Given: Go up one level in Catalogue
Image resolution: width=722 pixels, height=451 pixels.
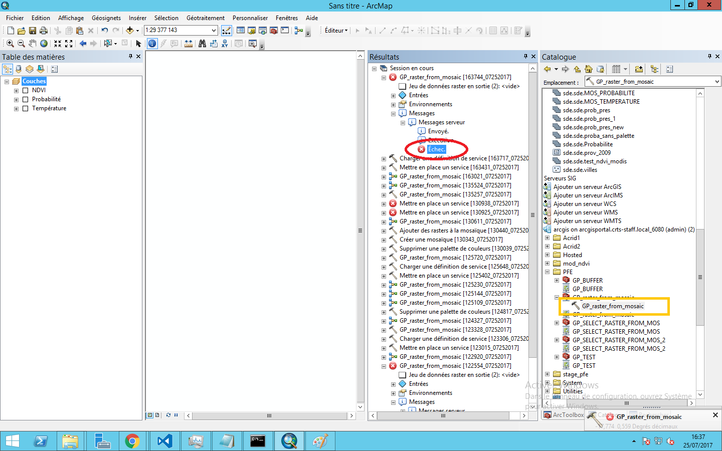Looking at the screenshot, I should [x=577, y=69].
